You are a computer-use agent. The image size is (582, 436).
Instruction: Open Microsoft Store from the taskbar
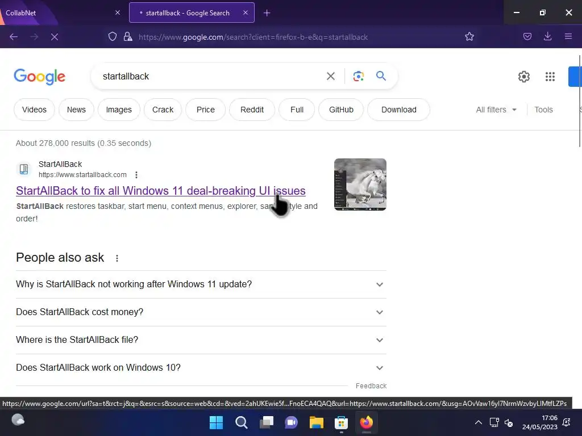coord(342,422)
